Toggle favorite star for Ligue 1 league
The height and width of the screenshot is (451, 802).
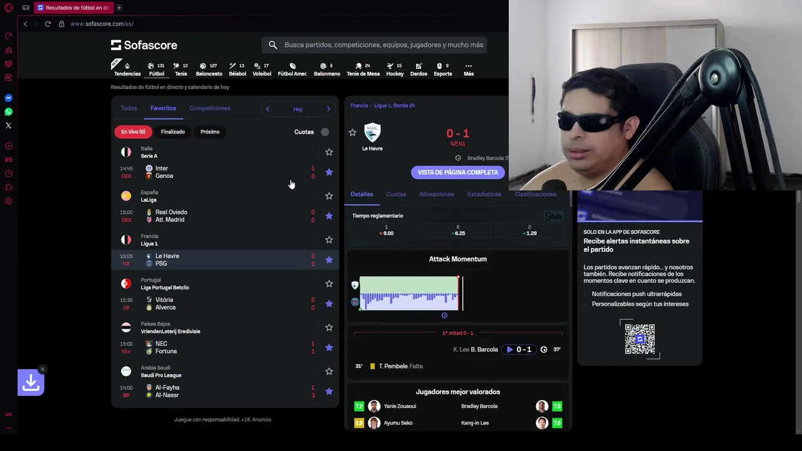pyautogui.click(x=329, y=240)
